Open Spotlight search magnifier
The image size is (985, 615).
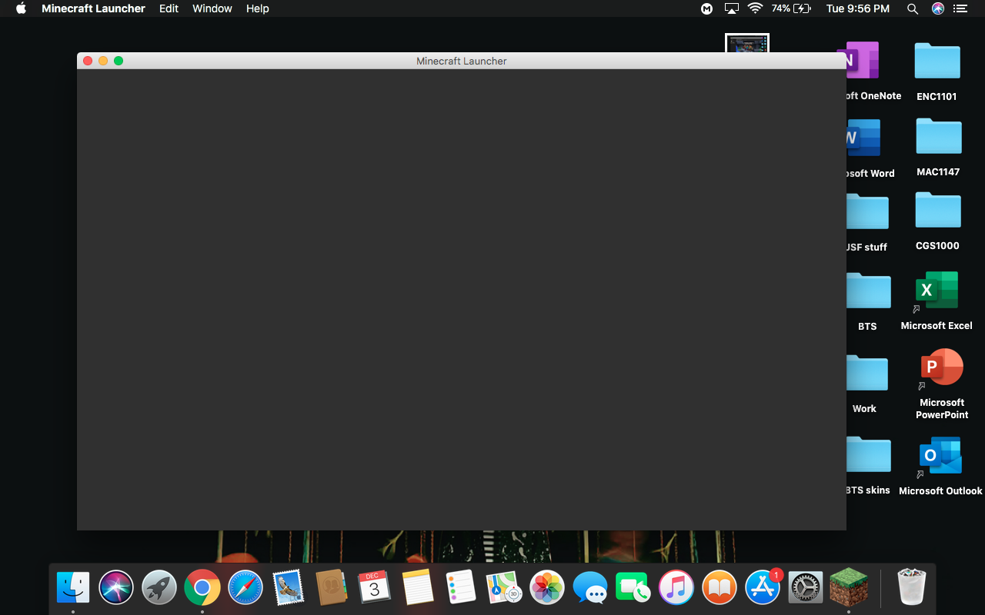913,8
